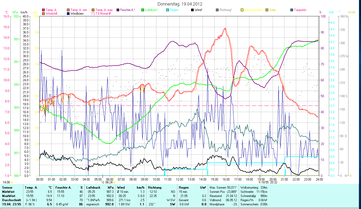Click the "Solar" legend label
The width and height of the screenshot is (361, 209).
[273, 10]
